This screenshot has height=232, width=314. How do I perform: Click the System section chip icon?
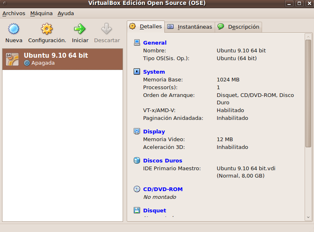click(x=137, y=72)
